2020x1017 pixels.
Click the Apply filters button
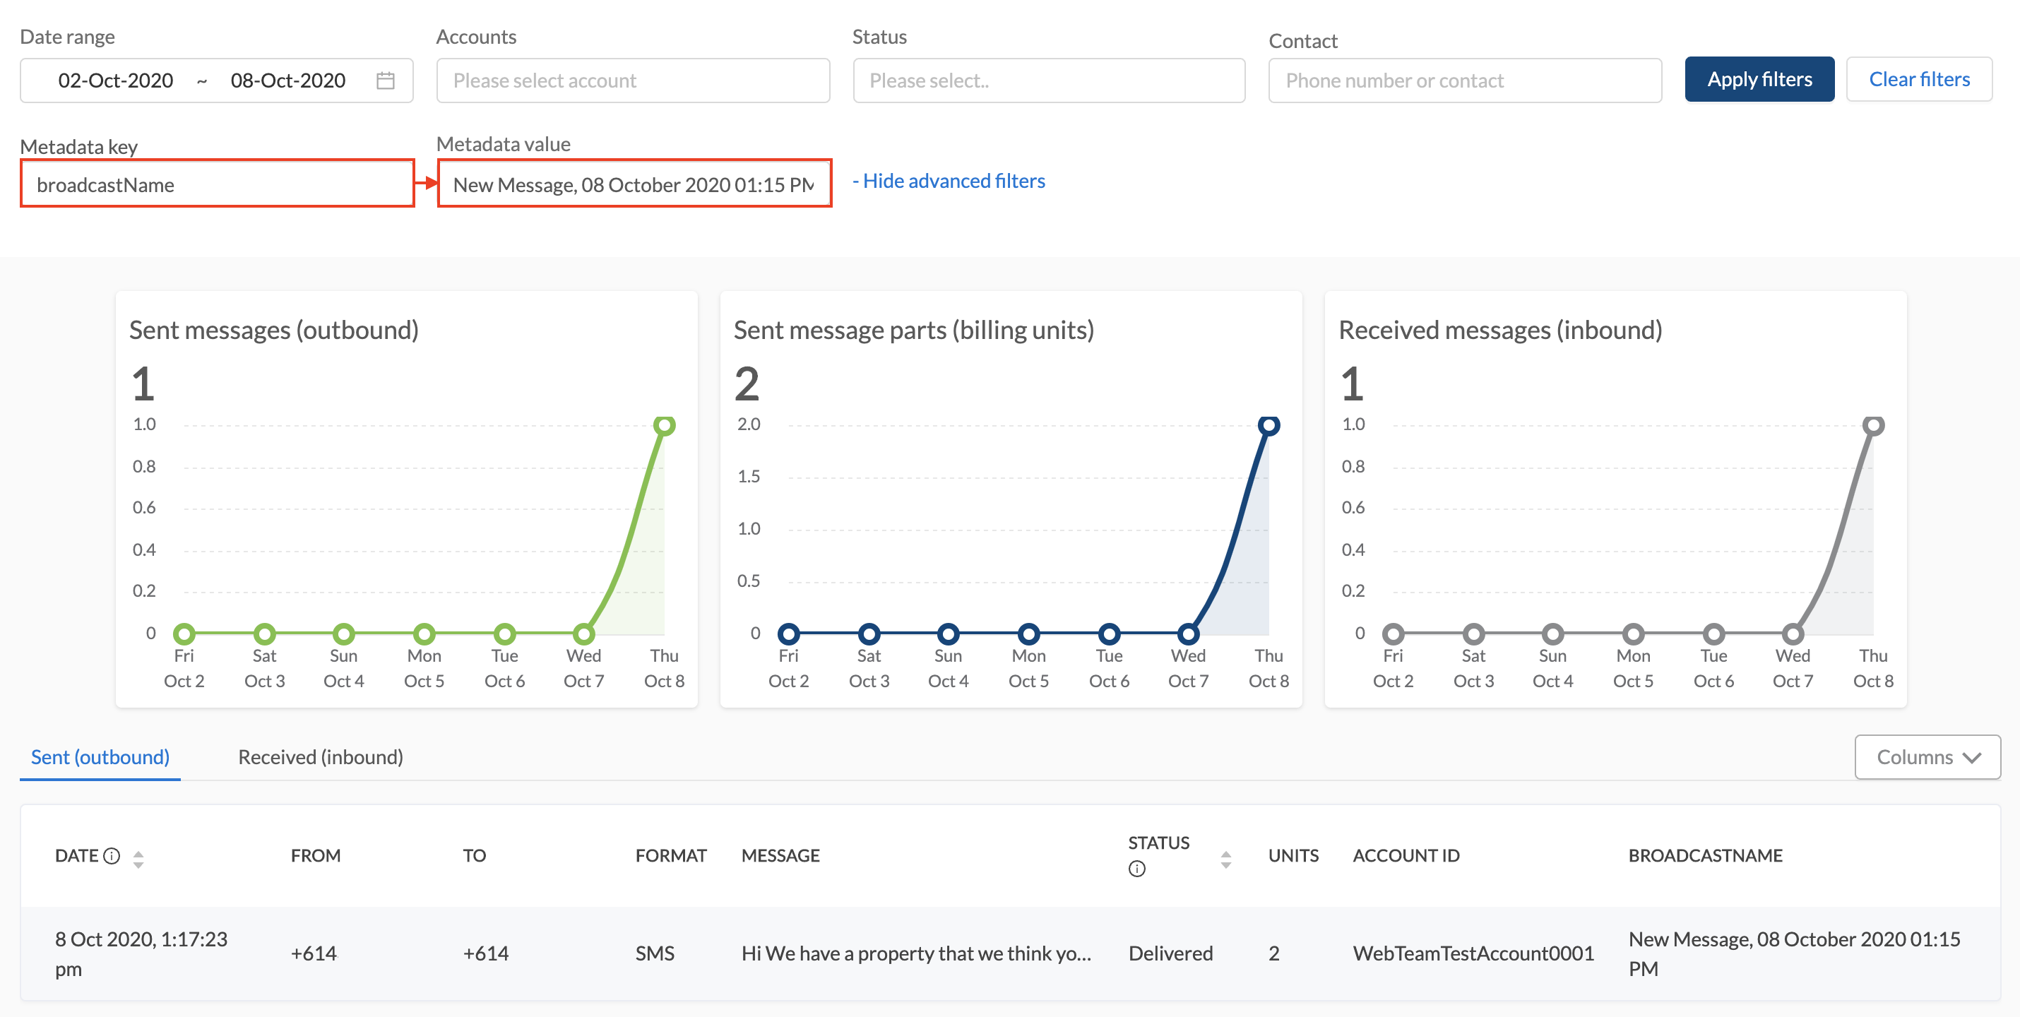[1759, 79]
